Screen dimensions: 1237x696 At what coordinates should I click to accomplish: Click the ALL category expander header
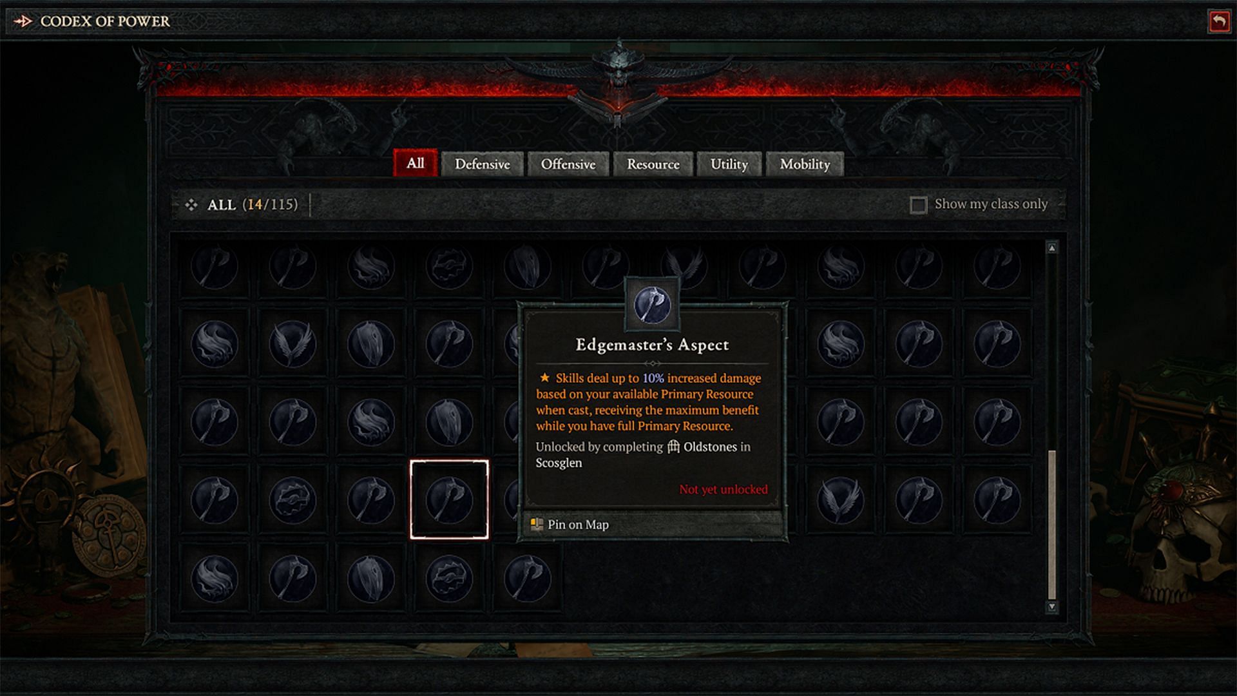(x=245, y=204)
